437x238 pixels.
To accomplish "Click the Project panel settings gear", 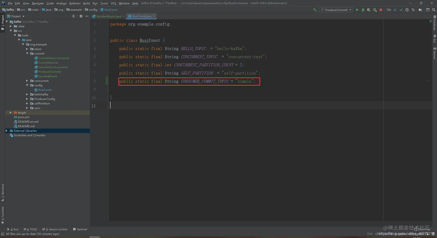I will coord(81,16).
